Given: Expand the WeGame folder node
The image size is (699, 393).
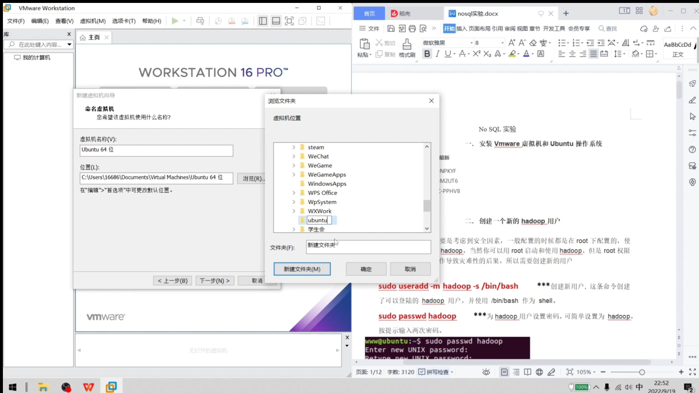Looking at the screenshot, I should coord(294,166).
